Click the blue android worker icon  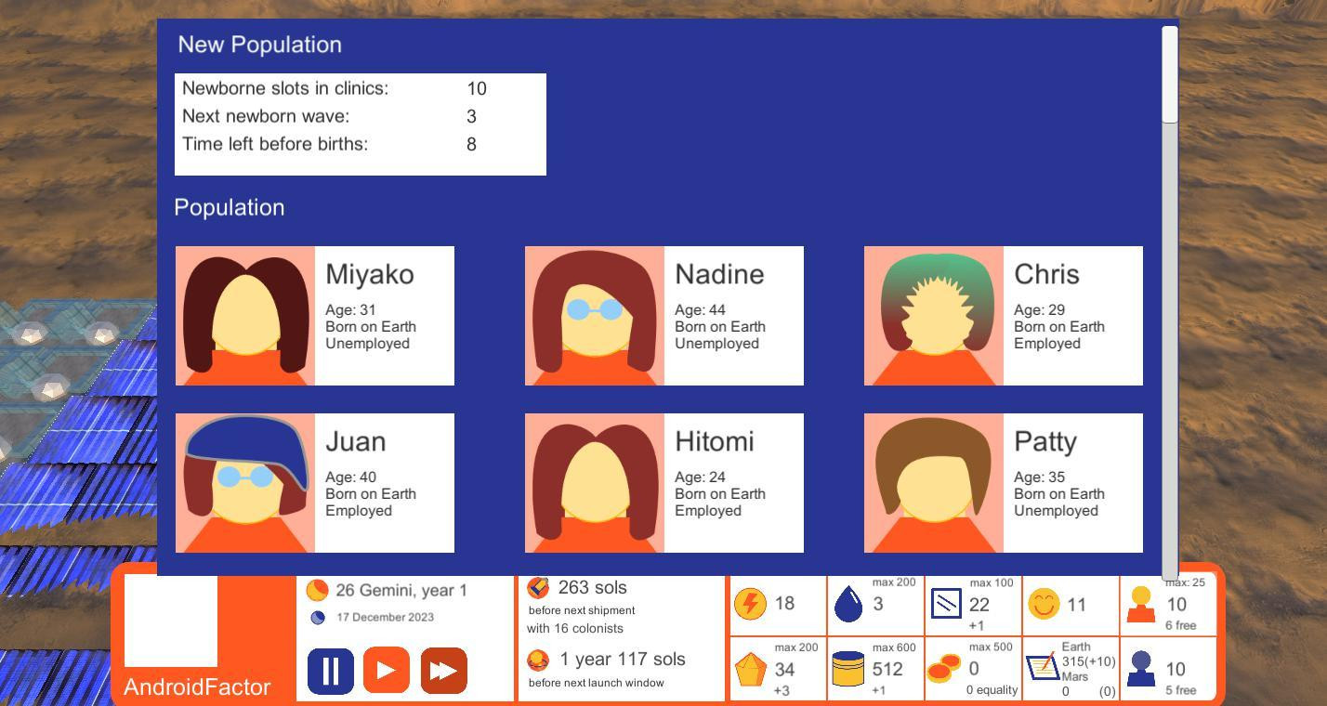pyautogui.click(x=1141, y=669)
